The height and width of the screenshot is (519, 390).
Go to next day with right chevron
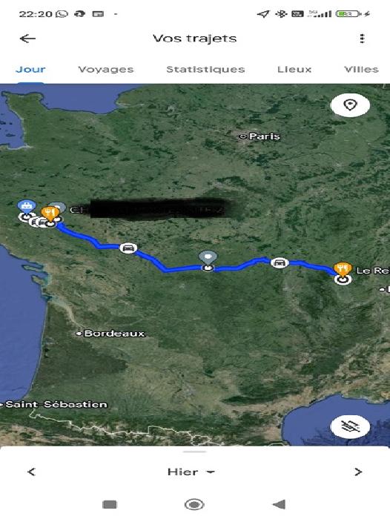coord(358,472)
